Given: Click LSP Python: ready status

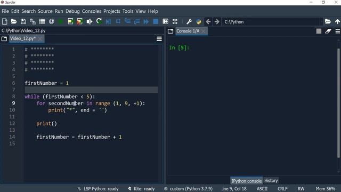Looking at the screenshot, I should [x=98, y=188].
